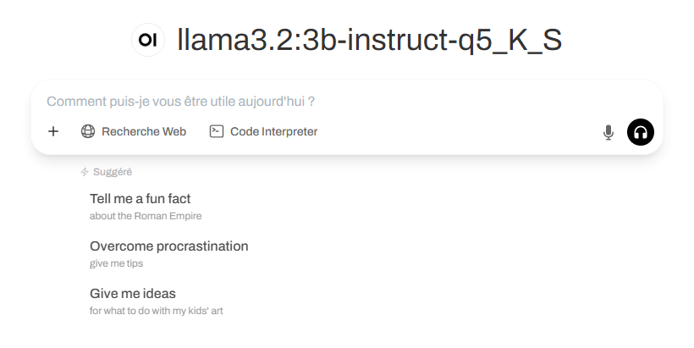
Task: Click the 'Code Interpreter' text label
Action: tap(274, 131)
